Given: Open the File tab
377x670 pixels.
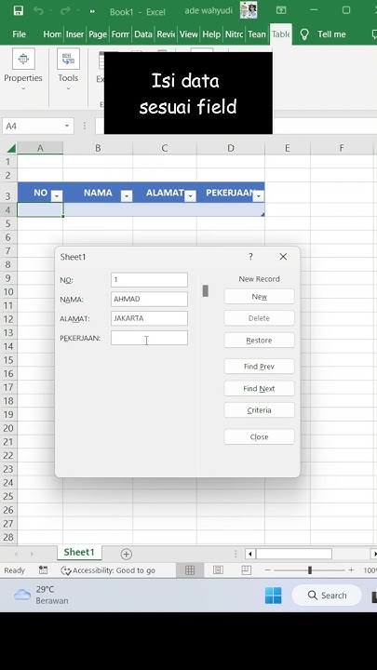Looking at the screenshot, I should 19,34.
